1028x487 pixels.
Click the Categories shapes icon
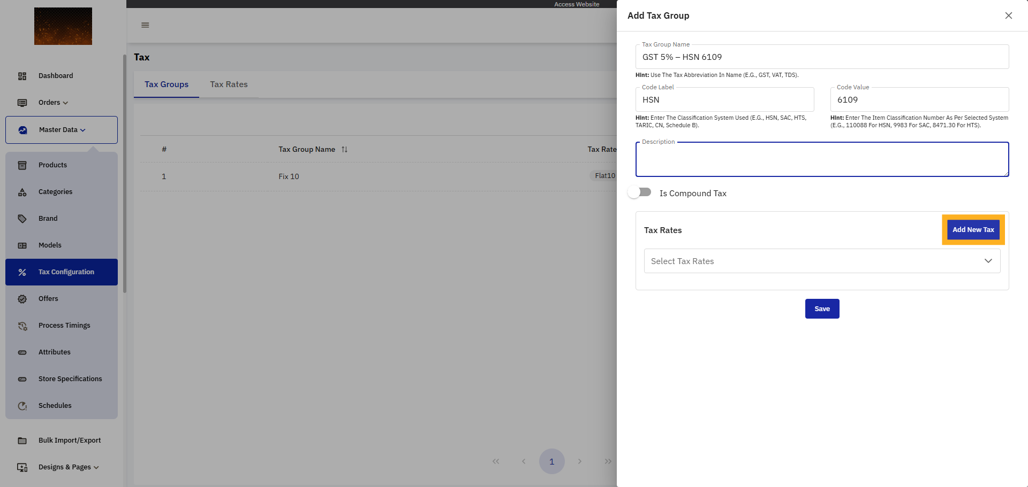point(22,192)
